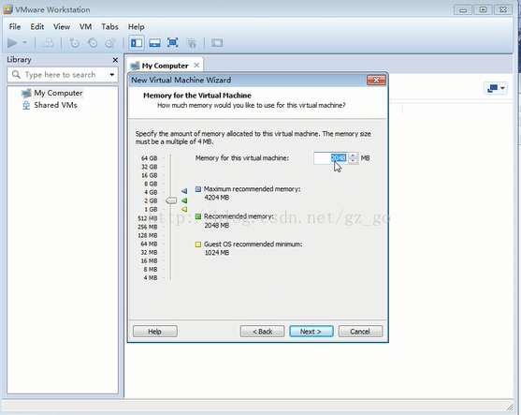Image resolution: width=521 pixels, height=415 pixels.
Task: Decrease memory with the down spinner arrow
Action: point(353,161)
